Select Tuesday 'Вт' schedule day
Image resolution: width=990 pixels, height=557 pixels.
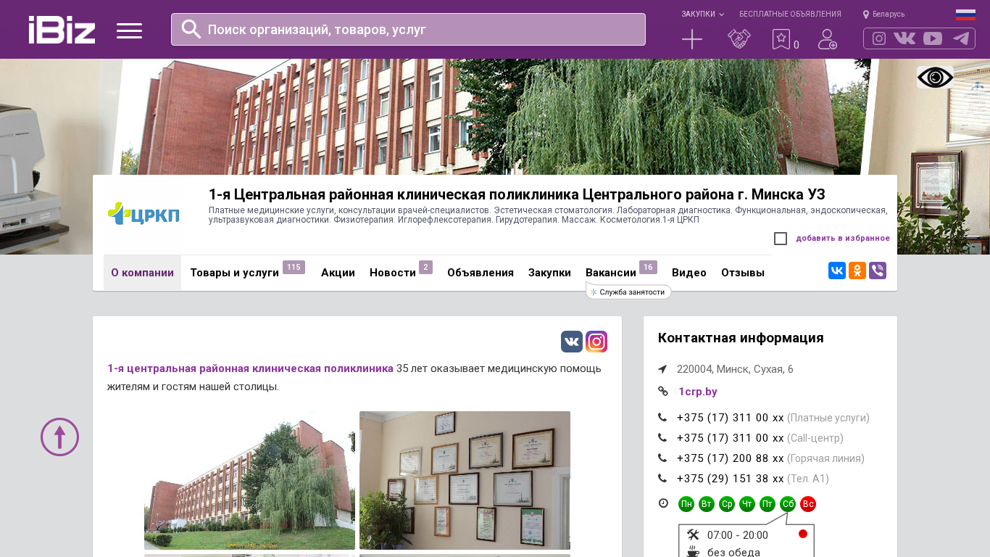tap(707, 504)
